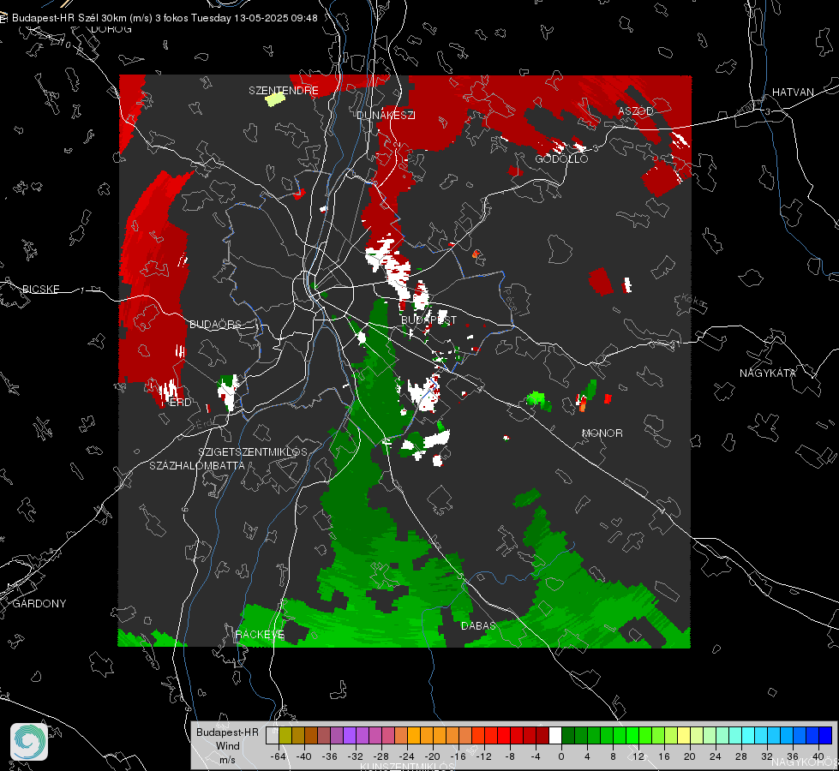Click the 'm/s' unit label in legend

[227, 759]
